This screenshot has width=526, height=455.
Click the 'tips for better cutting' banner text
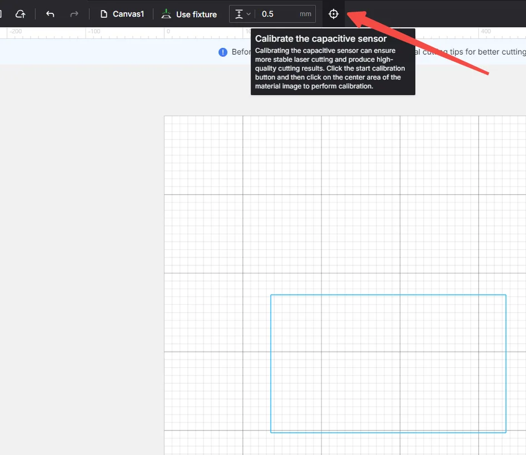click(488, 52)
